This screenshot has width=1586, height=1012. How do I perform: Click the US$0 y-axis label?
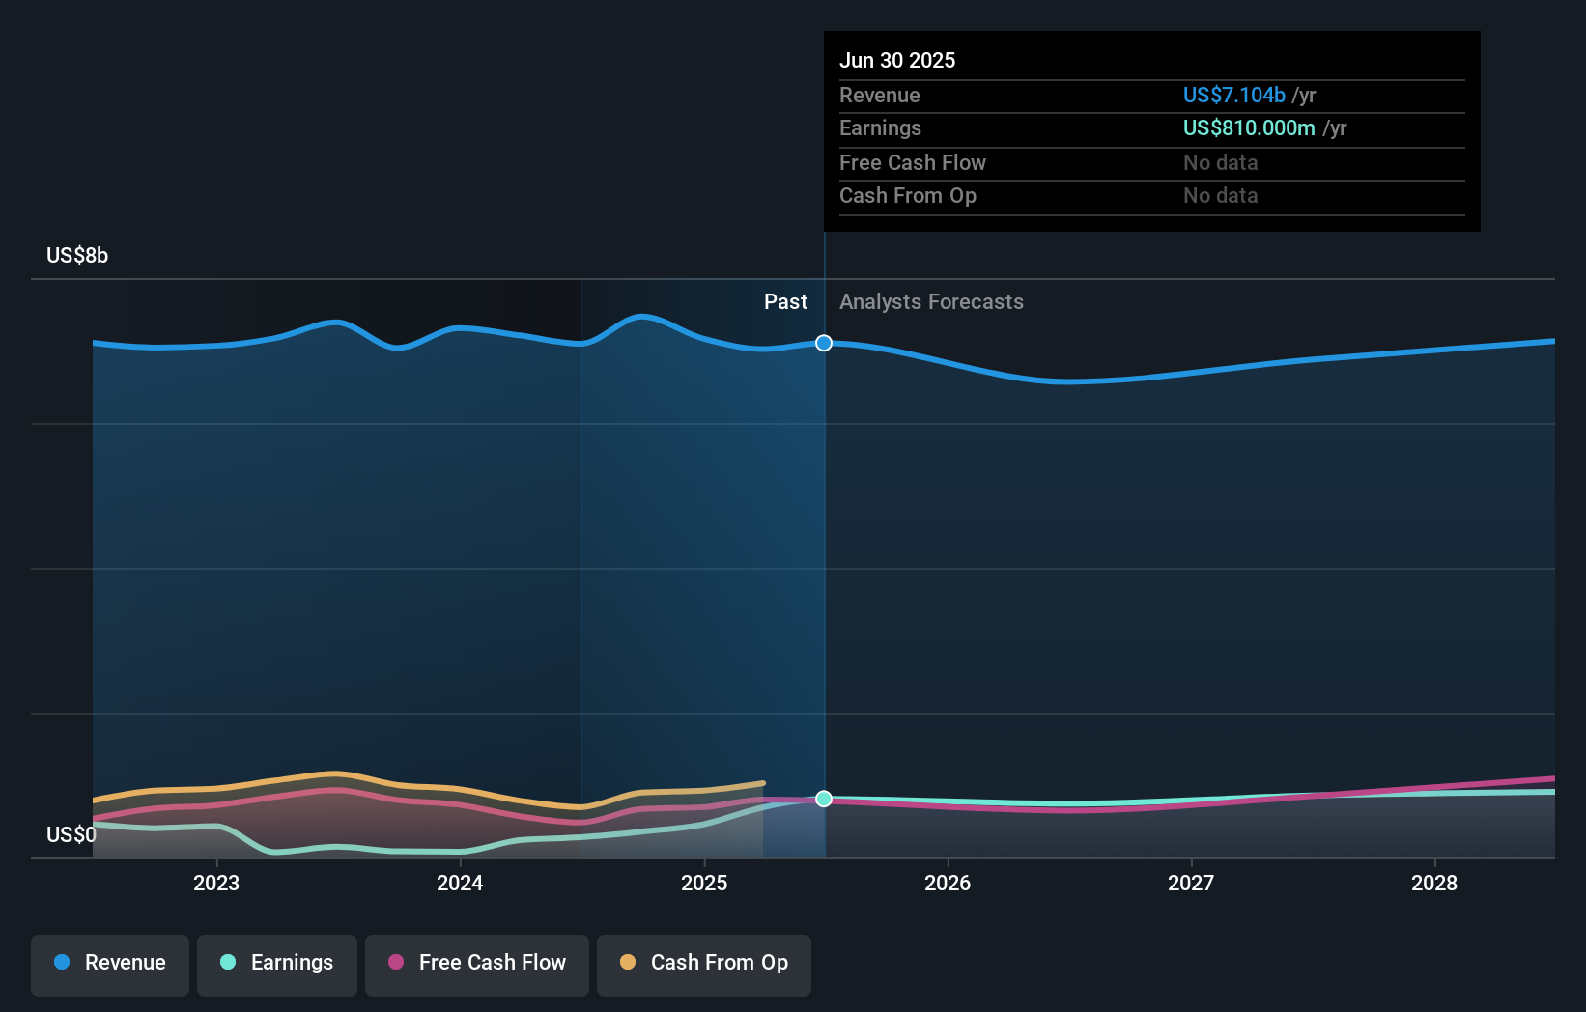pyautogui.click(x=71, y=834)
